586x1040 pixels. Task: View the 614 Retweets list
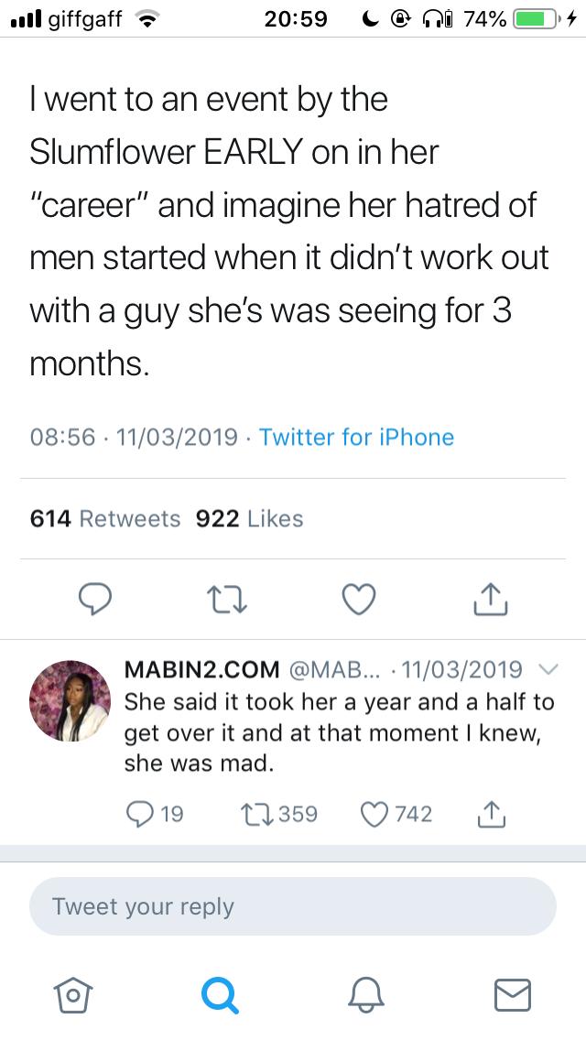point(105,518)
